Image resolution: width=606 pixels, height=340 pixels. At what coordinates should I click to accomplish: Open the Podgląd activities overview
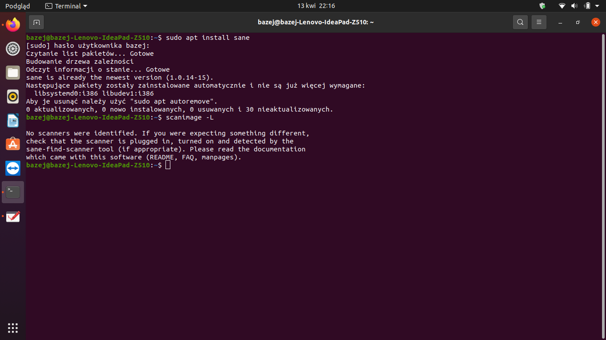18,6
